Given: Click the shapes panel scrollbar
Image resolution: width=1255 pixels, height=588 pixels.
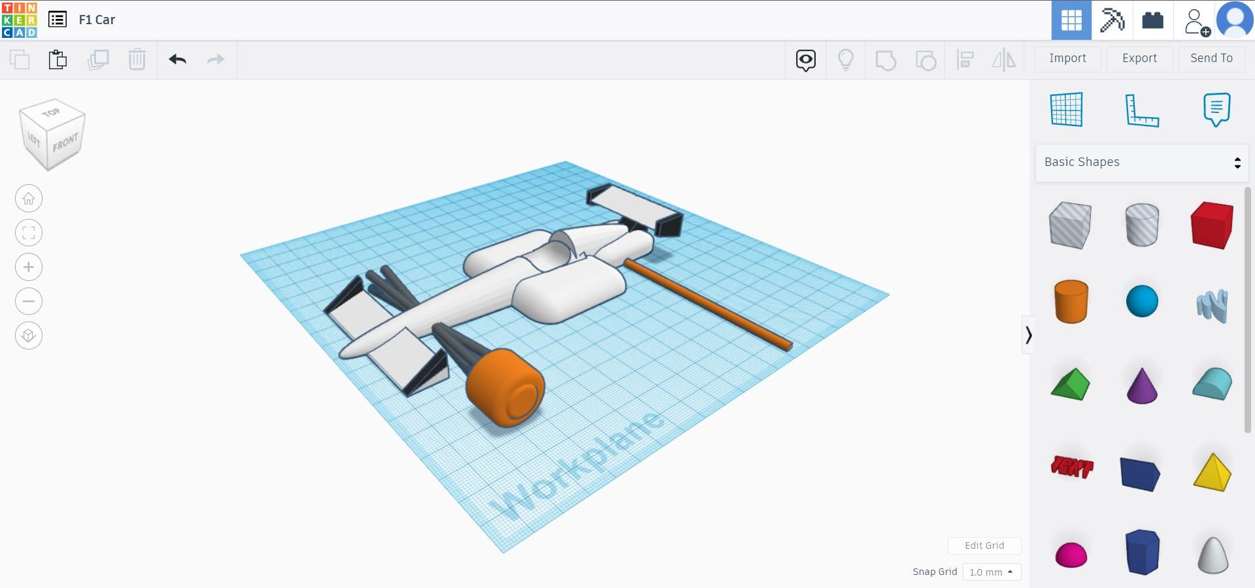Looking at the screenshot, I should (x=1248, y=309).
